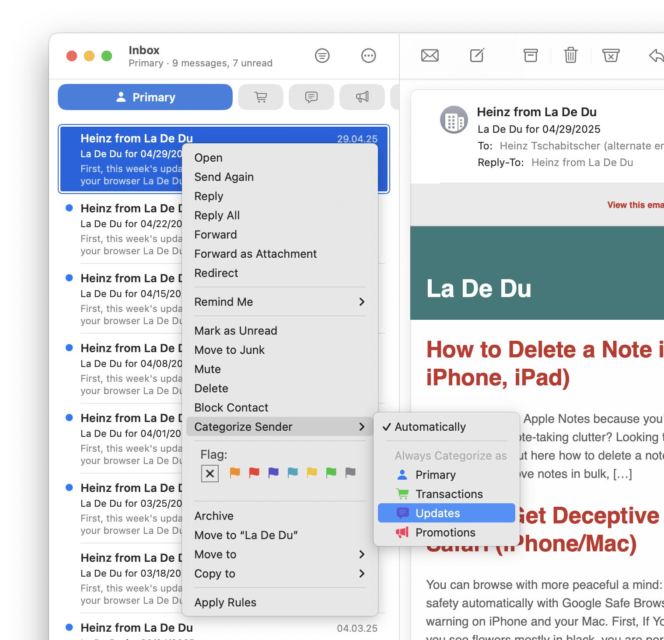Open the 04/22 La De Du message
This screenshot has width=664, height=640.
click(x=120, y=229)
